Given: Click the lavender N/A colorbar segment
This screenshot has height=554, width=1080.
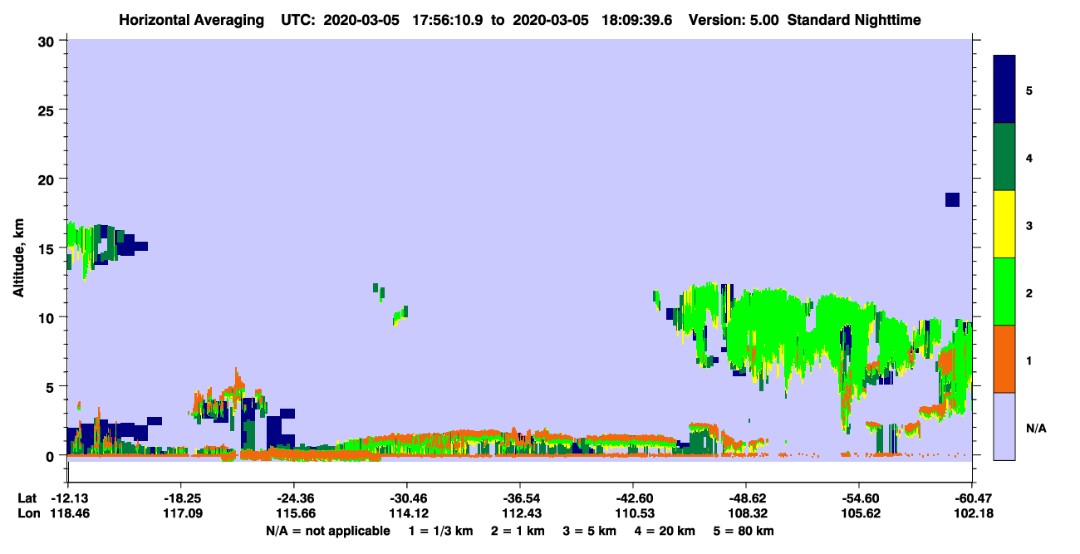Looking at the screenshot, I should pos(1004,426).
